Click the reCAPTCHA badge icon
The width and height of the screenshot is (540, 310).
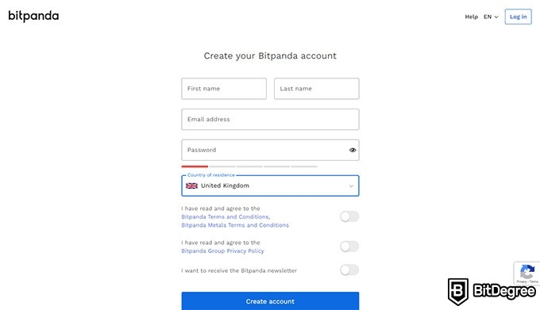coord(527,273)
